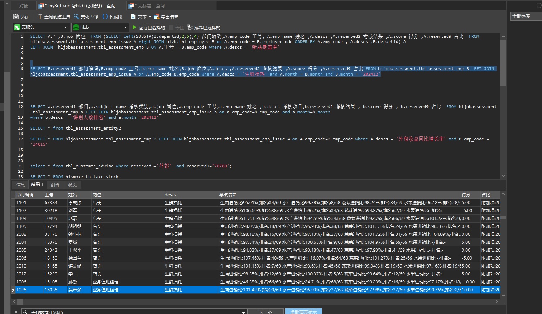Explain the selected query (解释已选择的)
This screenshot has width=542, height=314.
204,27
